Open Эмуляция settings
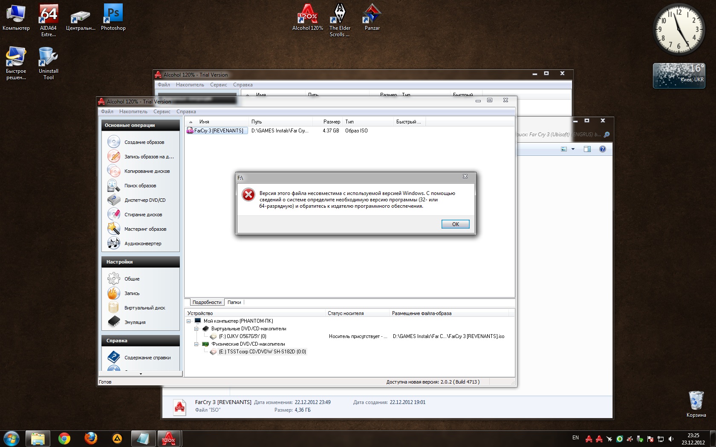Screen dimensions: 716x447 point(135,322)
